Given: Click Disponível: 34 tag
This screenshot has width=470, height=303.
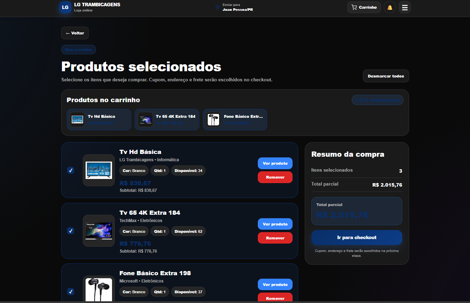Looking at the screenshot, I should click(x=188, y=171).
